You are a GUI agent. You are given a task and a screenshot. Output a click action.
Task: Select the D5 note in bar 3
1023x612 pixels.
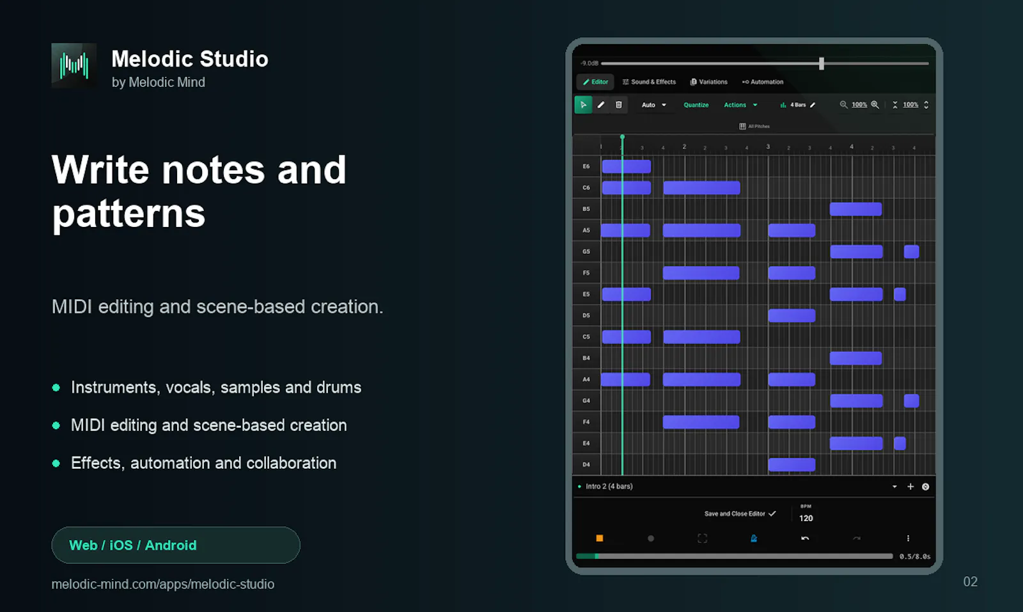point(792,315)
